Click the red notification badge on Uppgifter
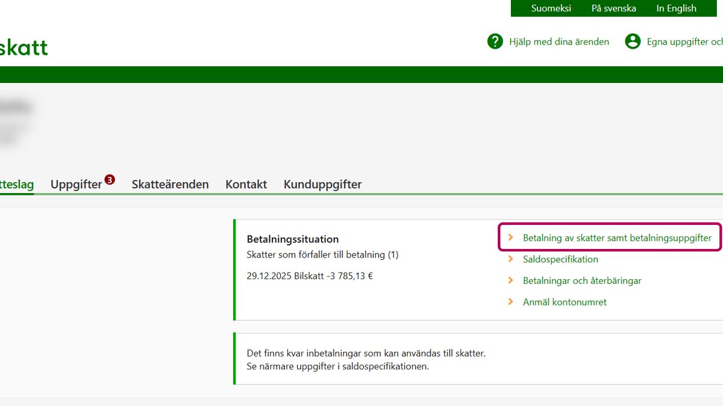The height and width of the screenshot is (406, 723). (x=110, y=179)
